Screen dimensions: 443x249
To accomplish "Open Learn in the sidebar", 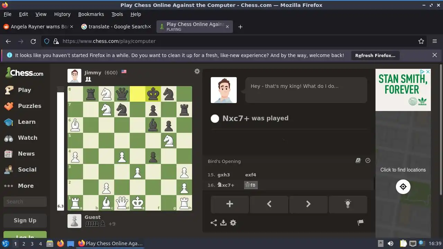I will [24, 122].
